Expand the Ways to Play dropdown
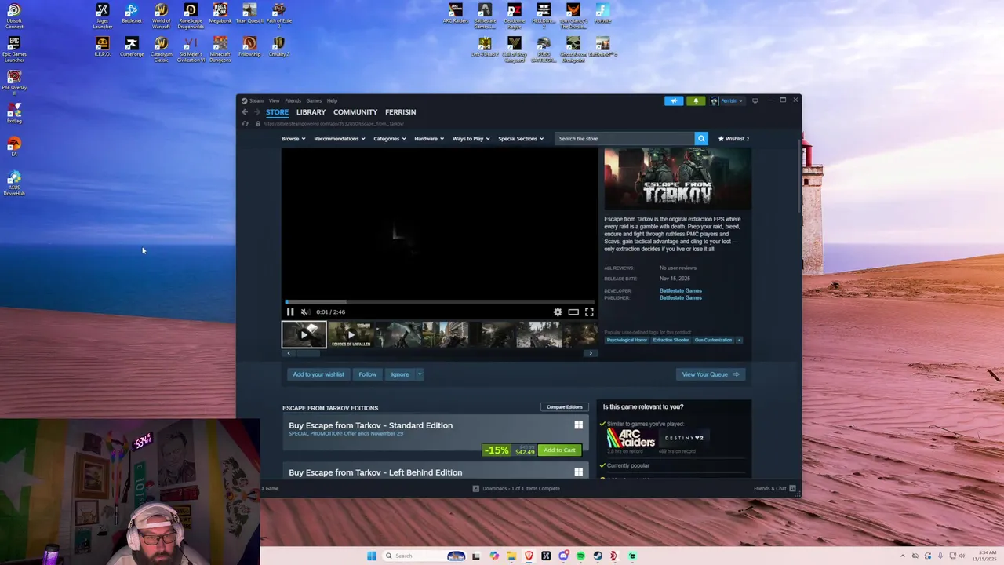This screenshot has height=565, width=1004. 471,139
